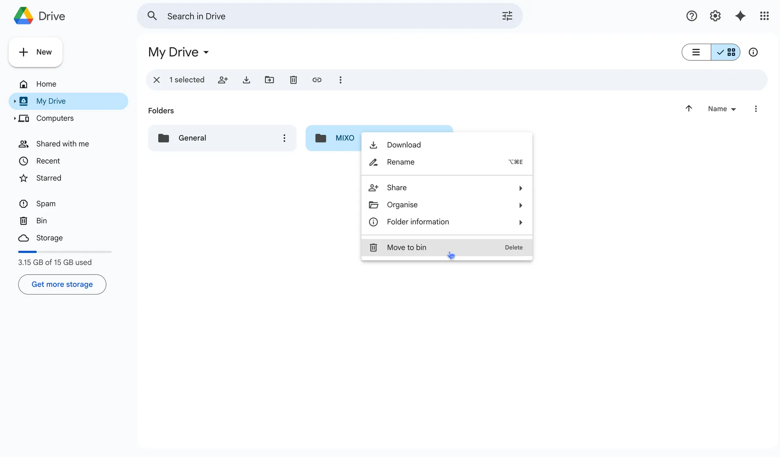The image size is (780, 457).
Task: Click the copy link icon in toolbar
Action: (x=317, y=80)
